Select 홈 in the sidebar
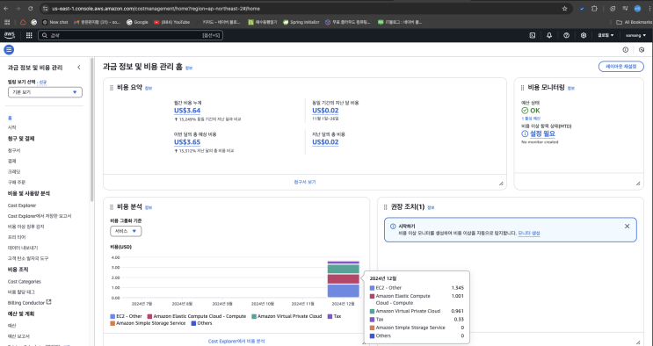This screenshot has height=346, width=653. tap(10, 119)
